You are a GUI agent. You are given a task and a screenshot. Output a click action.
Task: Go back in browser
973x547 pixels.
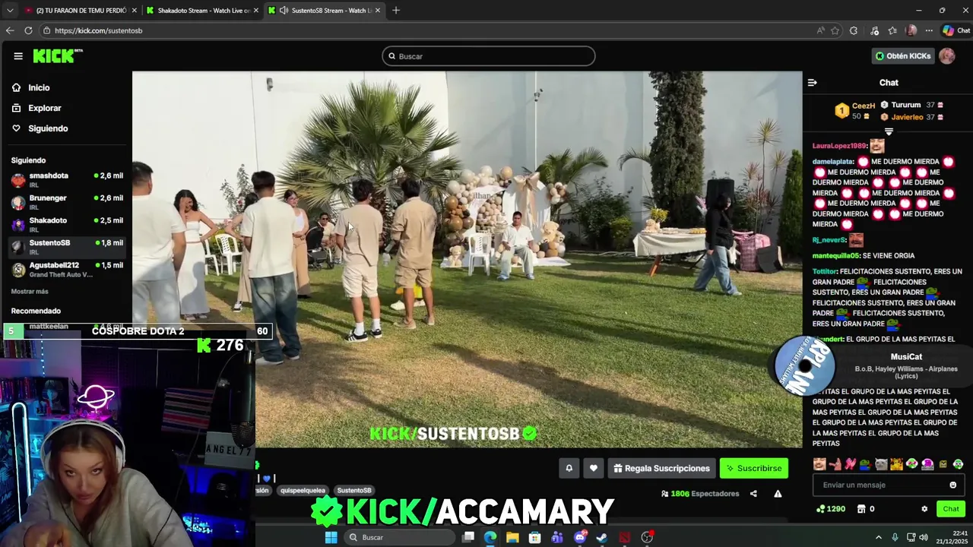click(10, 30)
